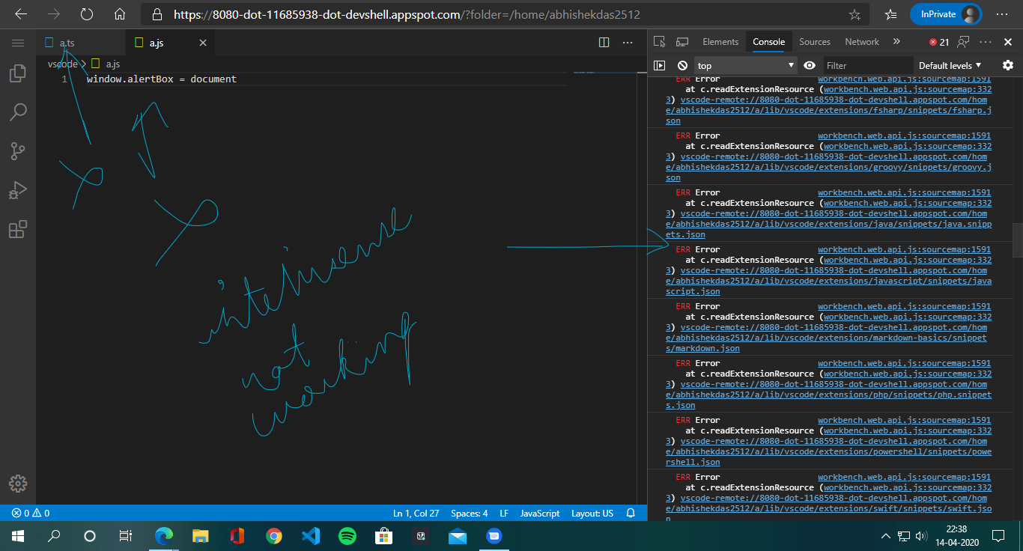The width and height of the screenshot is (1023, 551).
Task: Focus the console Filter field
Action: [869, 66]
